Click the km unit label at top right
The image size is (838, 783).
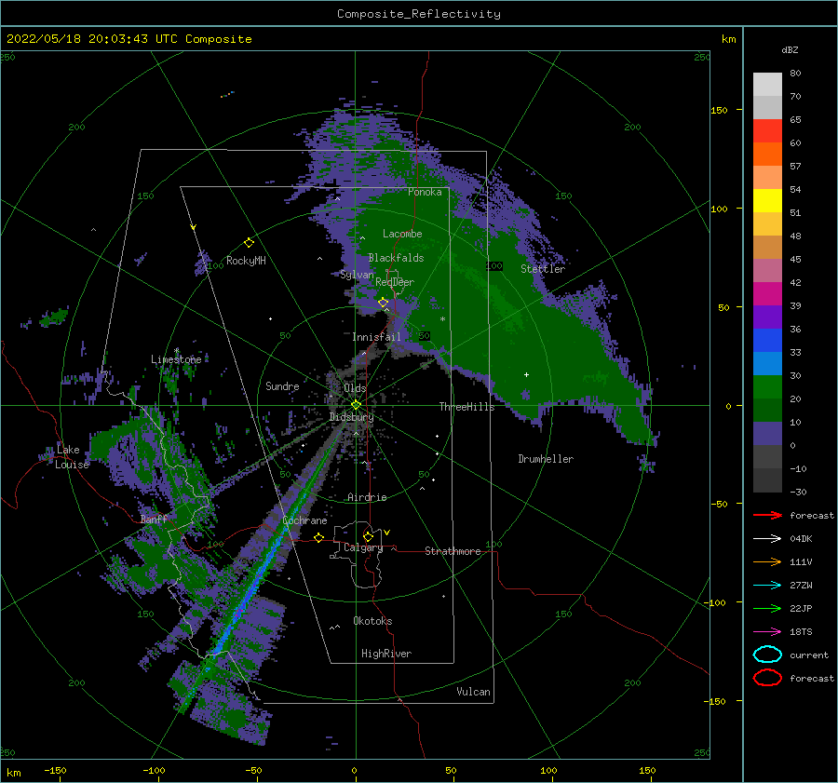point(728,39)
